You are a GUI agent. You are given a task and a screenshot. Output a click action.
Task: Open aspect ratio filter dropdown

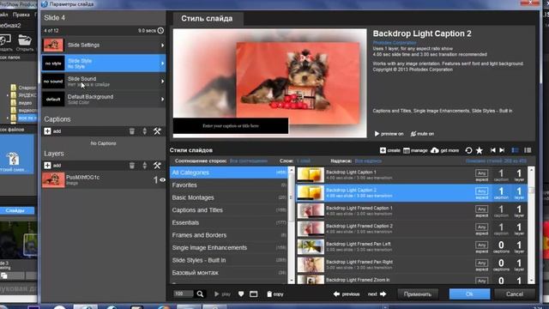click(x=249, y=161)
